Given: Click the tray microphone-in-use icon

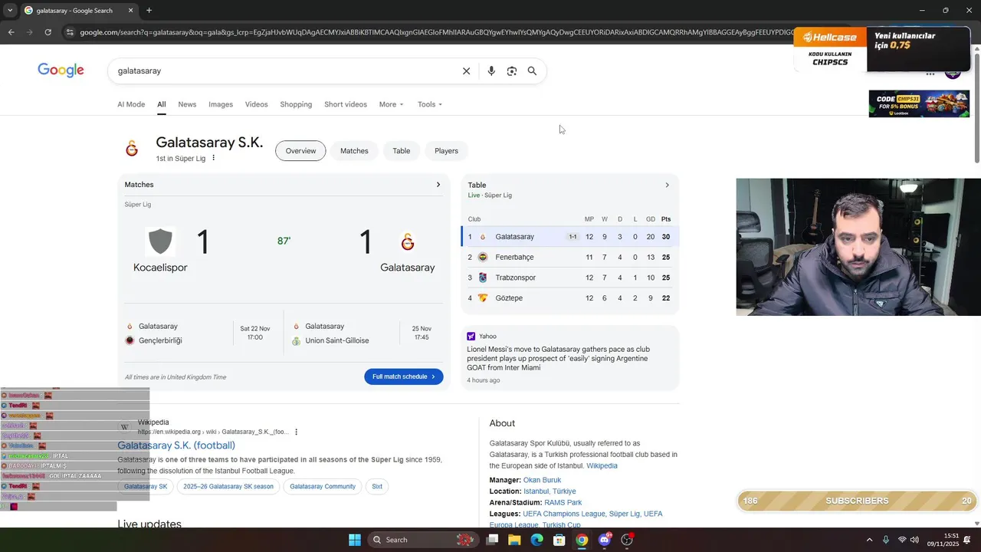Looking at the screenshot, I should 886,540.
